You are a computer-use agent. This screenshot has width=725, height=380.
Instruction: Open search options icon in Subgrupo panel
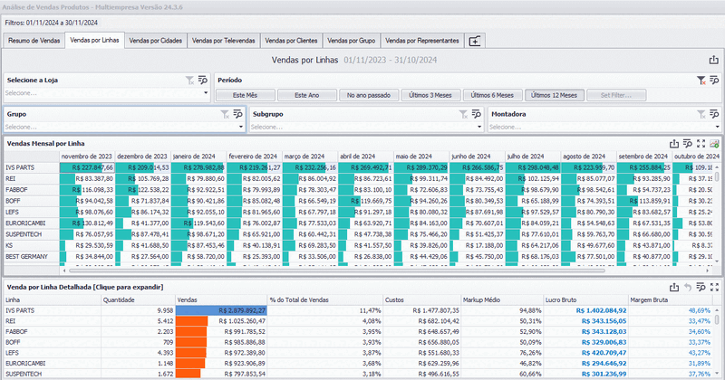click(477, 114)
